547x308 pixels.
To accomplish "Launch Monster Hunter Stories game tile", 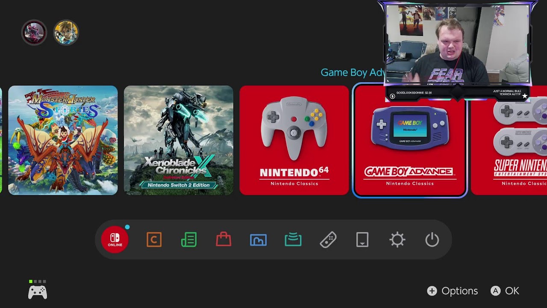I will click(63, 140).
